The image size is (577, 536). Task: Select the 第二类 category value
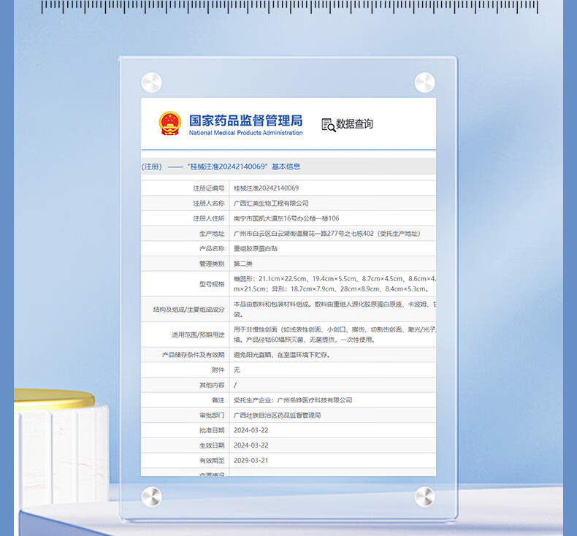[243, 264]
